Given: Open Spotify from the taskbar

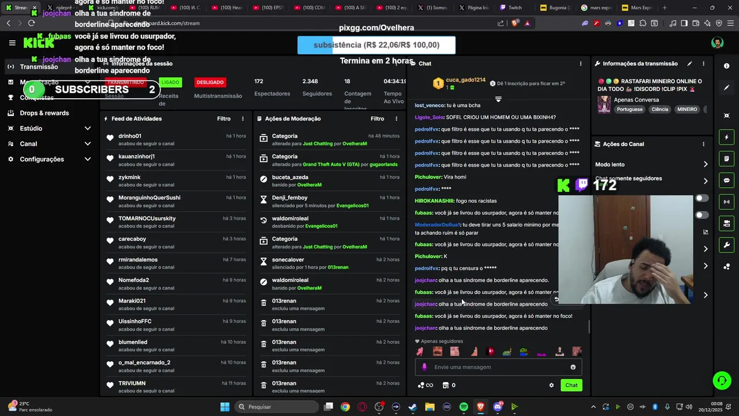Looking at the screenshot, I should [x=464, y=407].
